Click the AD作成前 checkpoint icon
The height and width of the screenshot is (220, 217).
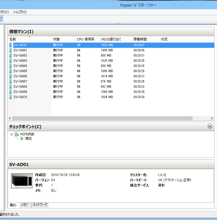pyautogui.click(x=17, y=134)
